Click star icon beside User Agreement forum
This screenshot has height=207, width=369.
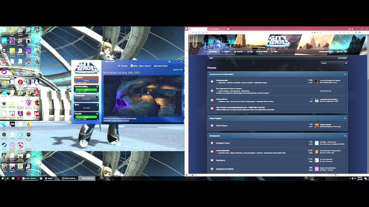pos(212,91)
